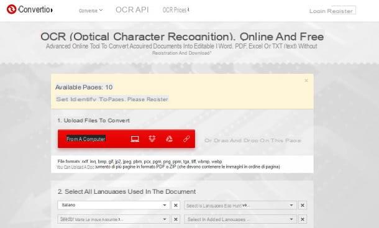Expand the Convert menu
The height and width of the screenshot is (228, 379).
pyautogui.click(x=91, y=11)
